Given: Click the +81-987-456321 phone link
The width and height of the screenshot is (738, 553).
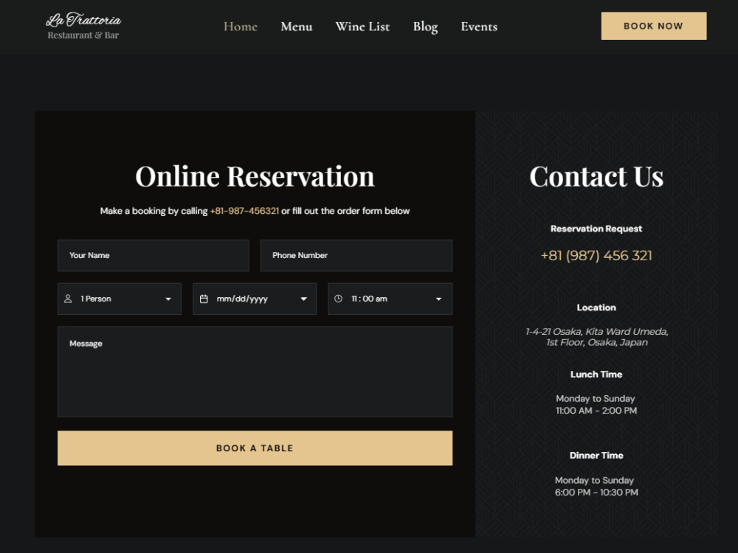Looking at the screenshot, I should [x=244, y=211].
